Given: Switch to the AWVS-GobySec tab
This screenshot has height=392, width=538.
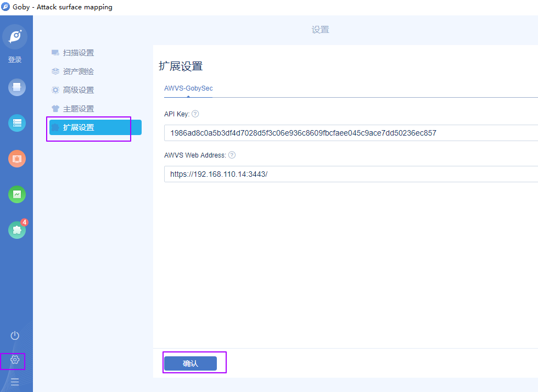Looking at the screenshot, I should (x=188, y=88).
